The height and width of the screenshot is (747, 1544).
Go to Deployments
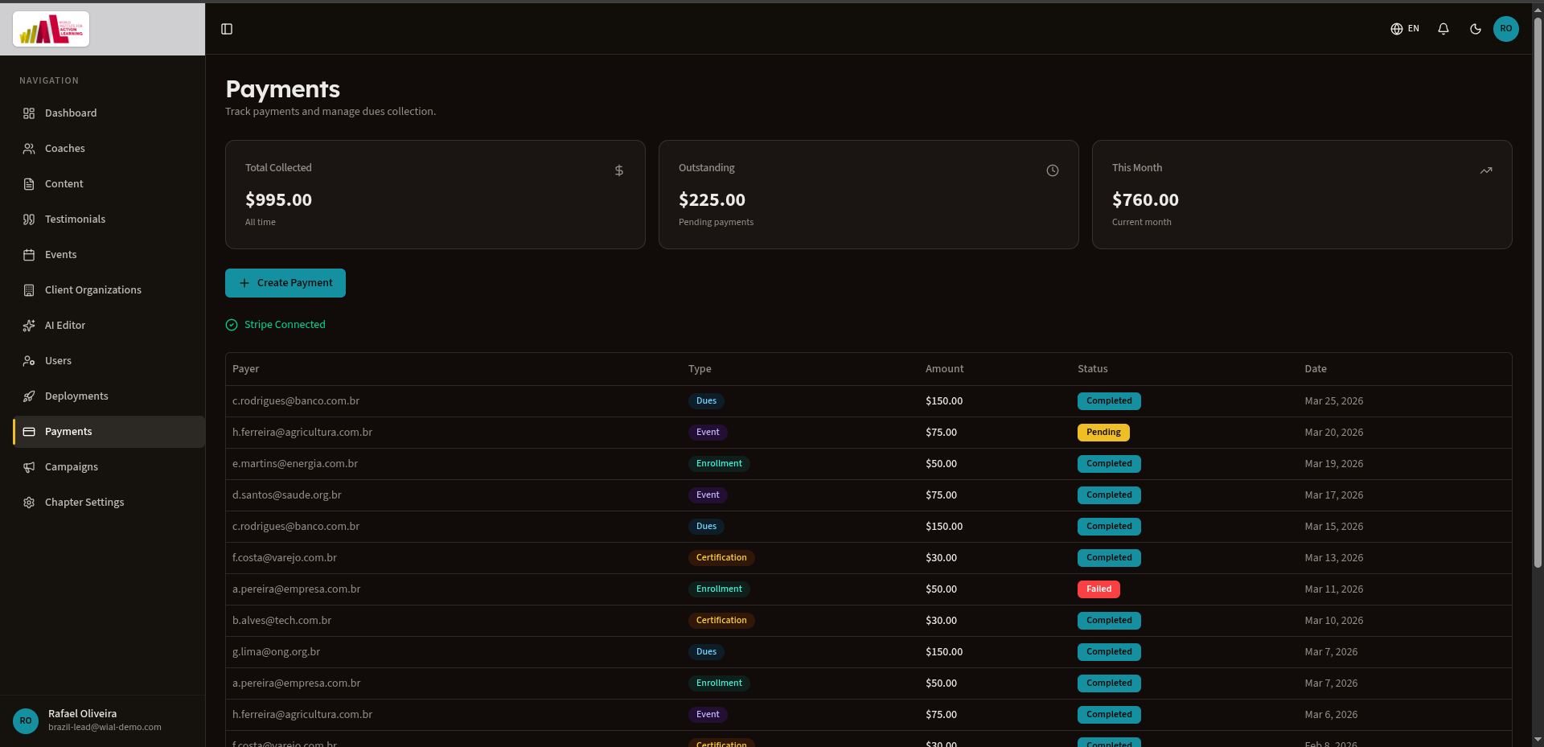coord(109,396)
